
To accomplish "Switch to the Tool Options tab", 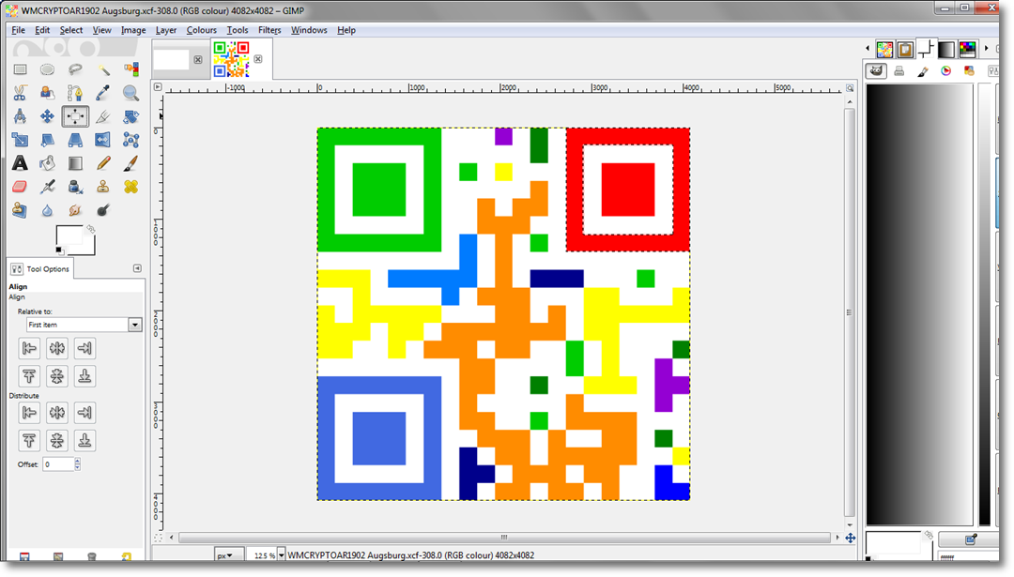I will [x=40, y=268].
